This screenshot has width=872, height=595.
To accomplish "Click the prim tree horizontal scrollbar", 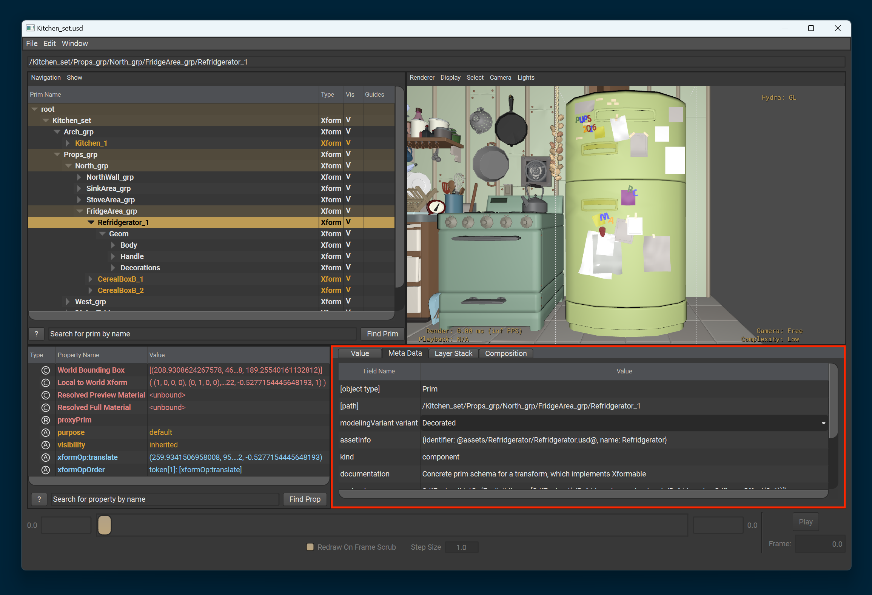I will pyautogui.click(x=211, y=315).
